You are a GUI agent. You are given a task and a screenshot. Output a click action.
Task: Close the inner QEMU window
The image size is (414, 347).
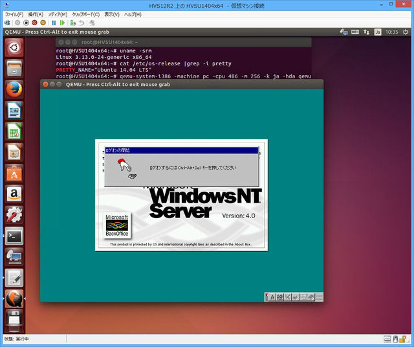coord(45,84)
